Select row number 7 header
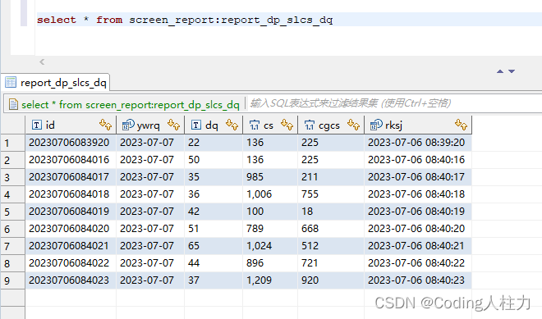The width and height of the screenshot is (542, 319). [x=12, y=246]
